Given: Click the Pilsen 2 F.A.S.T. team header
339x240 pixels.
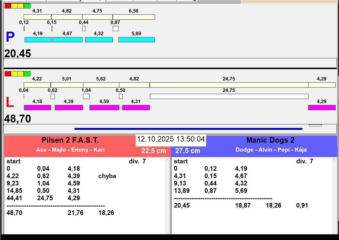Looking at the screenshot, I should (x=70, y=140).
